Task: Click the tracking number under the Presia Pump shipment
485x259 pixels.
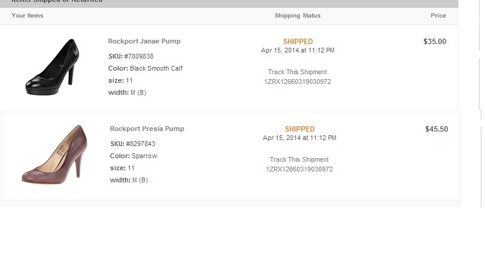Action: pyautogui.click(x=299, y=170)
